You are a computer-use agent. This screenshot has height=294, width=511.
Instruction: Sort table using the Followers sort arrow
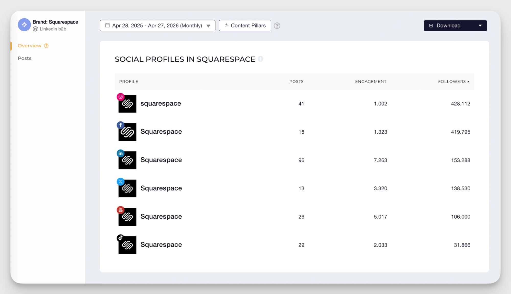[468, 82]
